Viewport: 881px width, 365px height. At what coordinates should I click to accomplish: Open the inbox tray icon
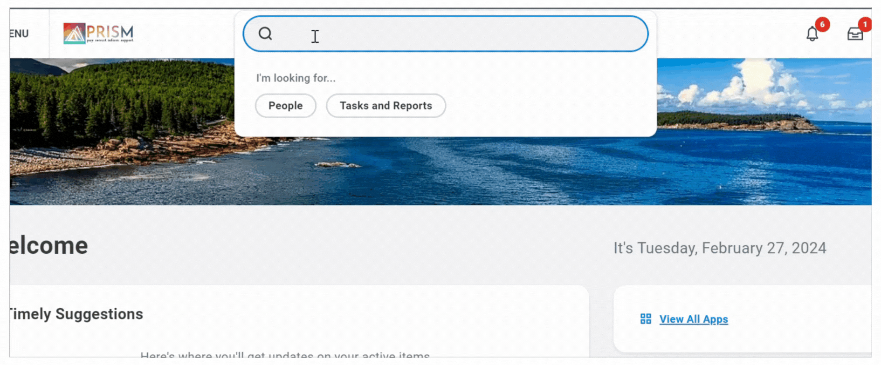point(855,34)
